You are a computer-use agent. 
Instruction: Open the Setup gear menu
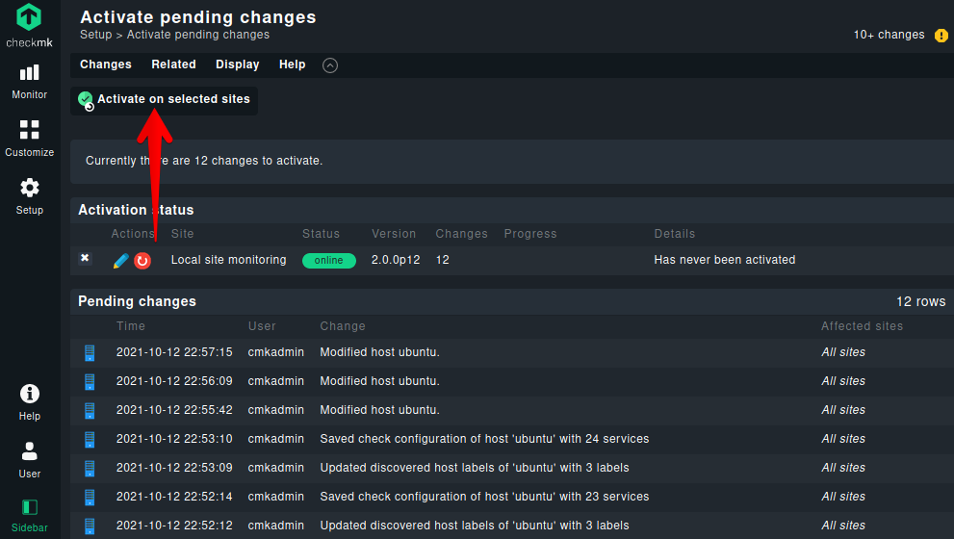point(29,196)
